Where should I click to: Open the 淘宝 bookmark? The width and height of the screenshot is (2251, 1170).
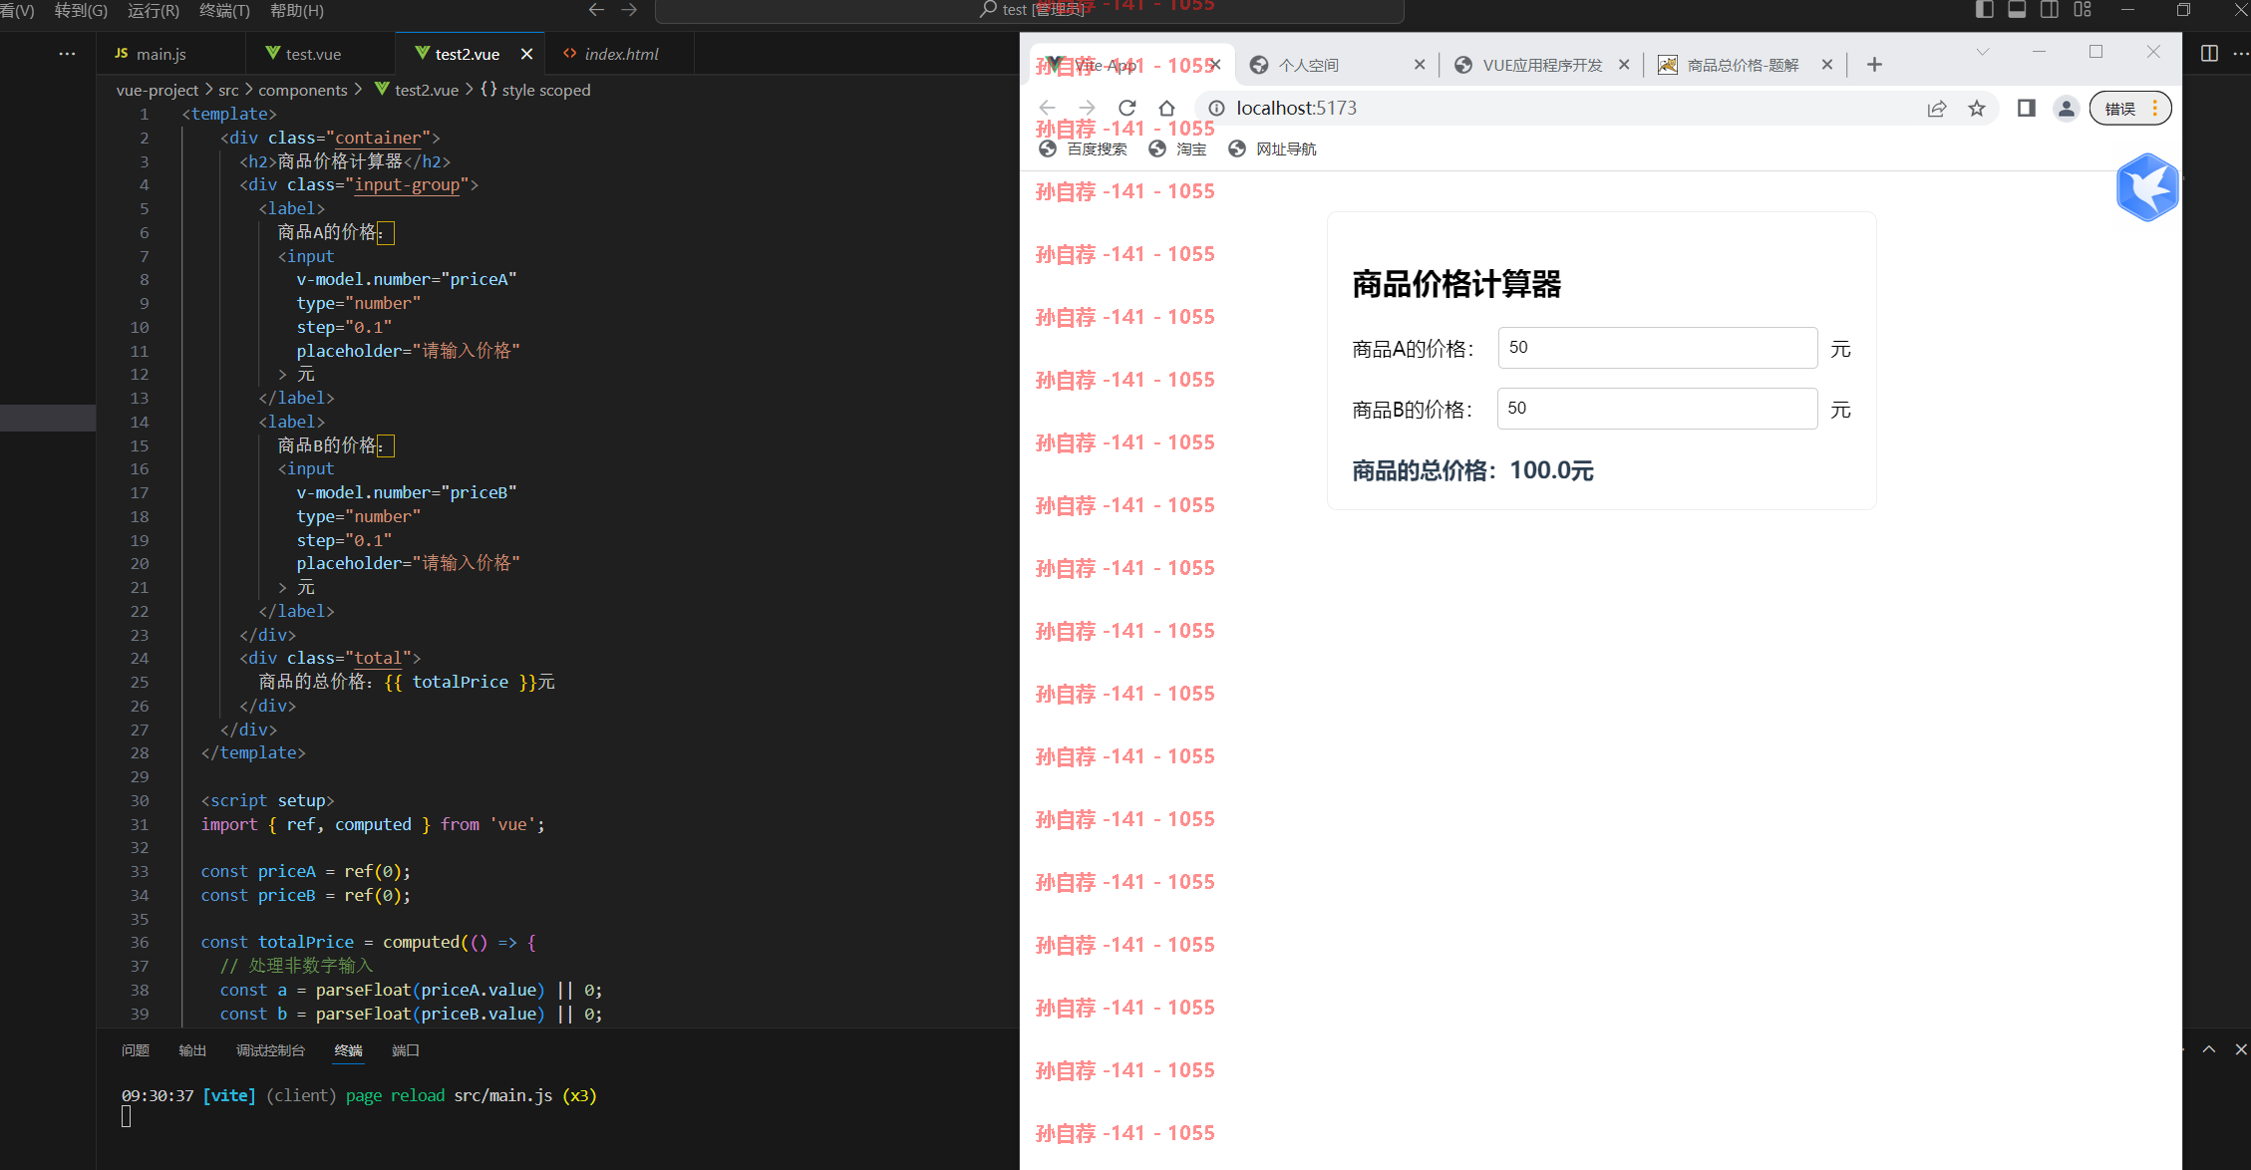pyautogui.click(x=1177, y=148)
